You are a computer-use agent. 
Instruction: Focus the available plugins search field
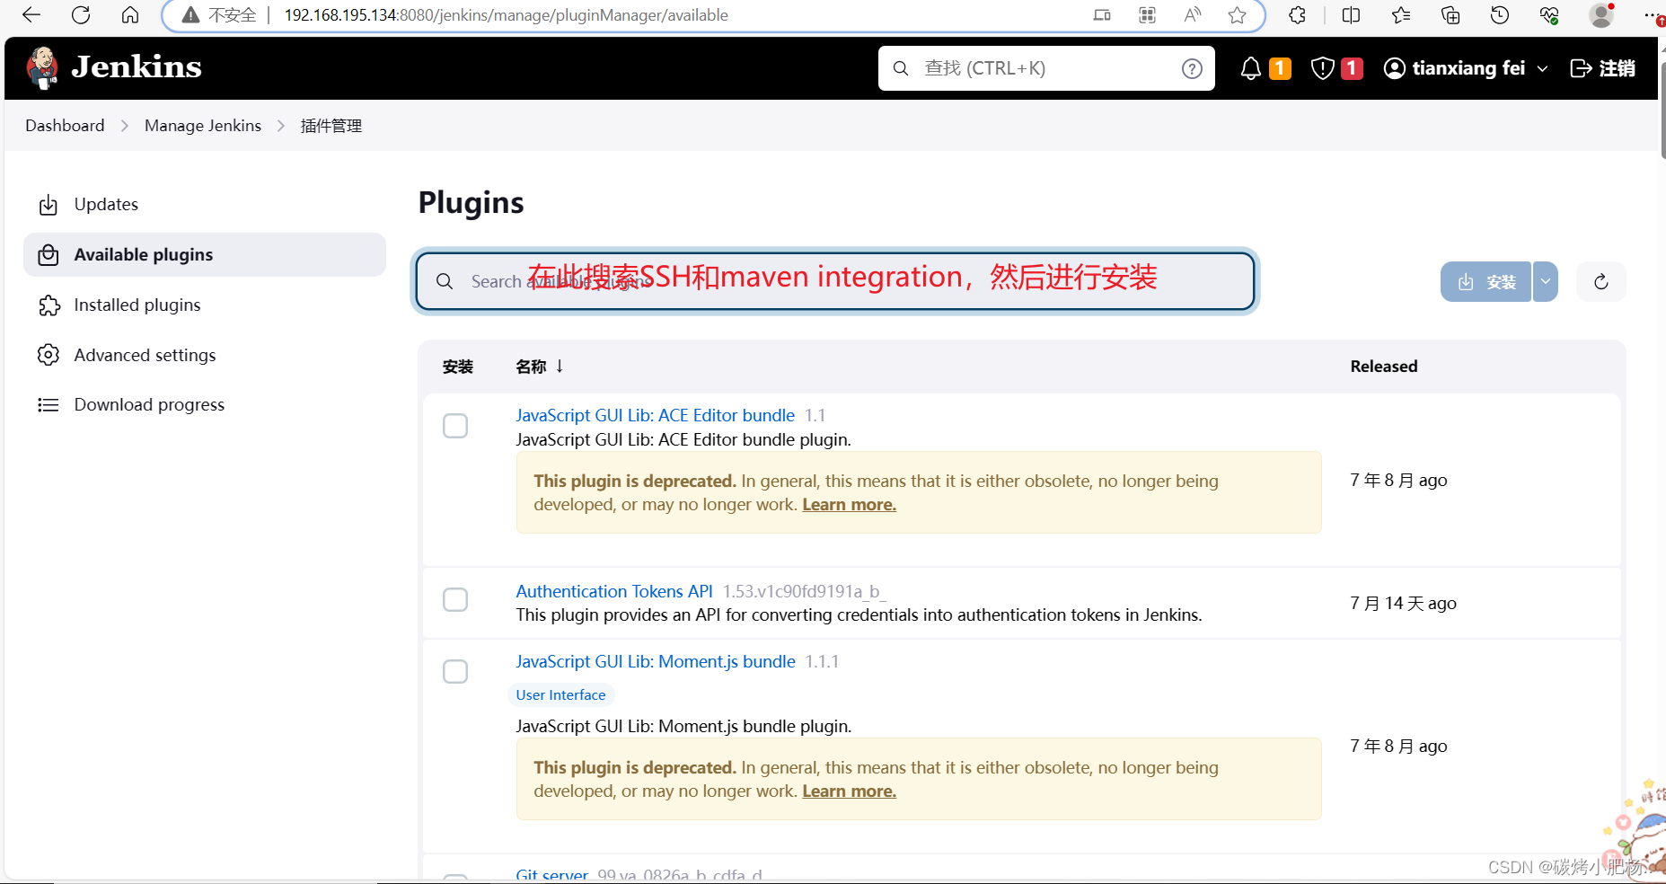(835, 282)
